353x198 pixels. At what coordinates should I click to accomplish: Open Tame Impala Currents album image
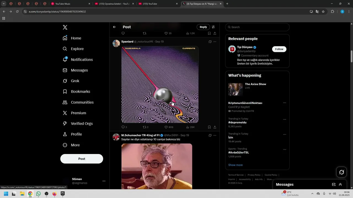(x=160, y=84)
